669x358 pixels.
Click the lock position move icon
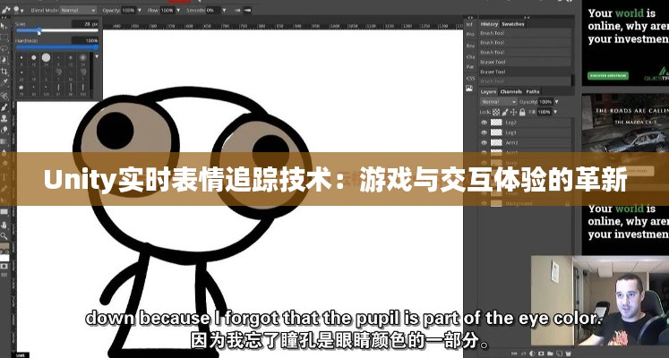coord(514,111)
